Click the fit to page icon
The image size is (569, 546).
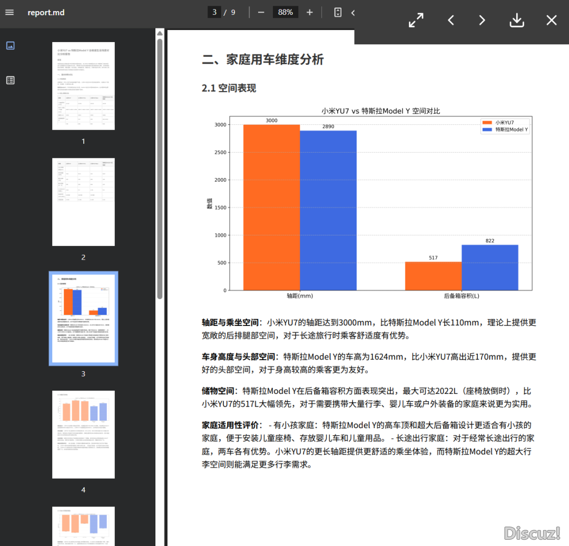[x=338, y=12]
